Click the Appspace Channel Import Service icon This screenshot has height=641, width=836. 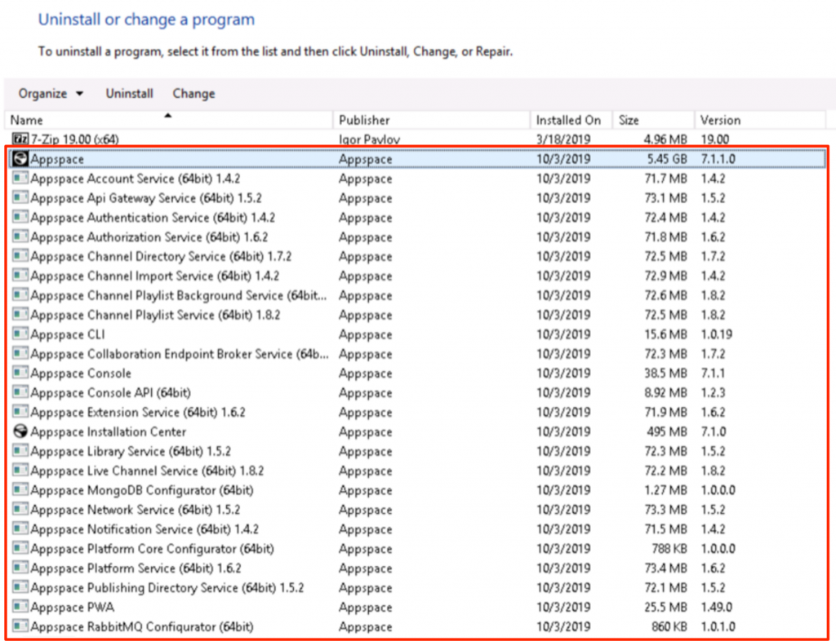pos(20,276)
